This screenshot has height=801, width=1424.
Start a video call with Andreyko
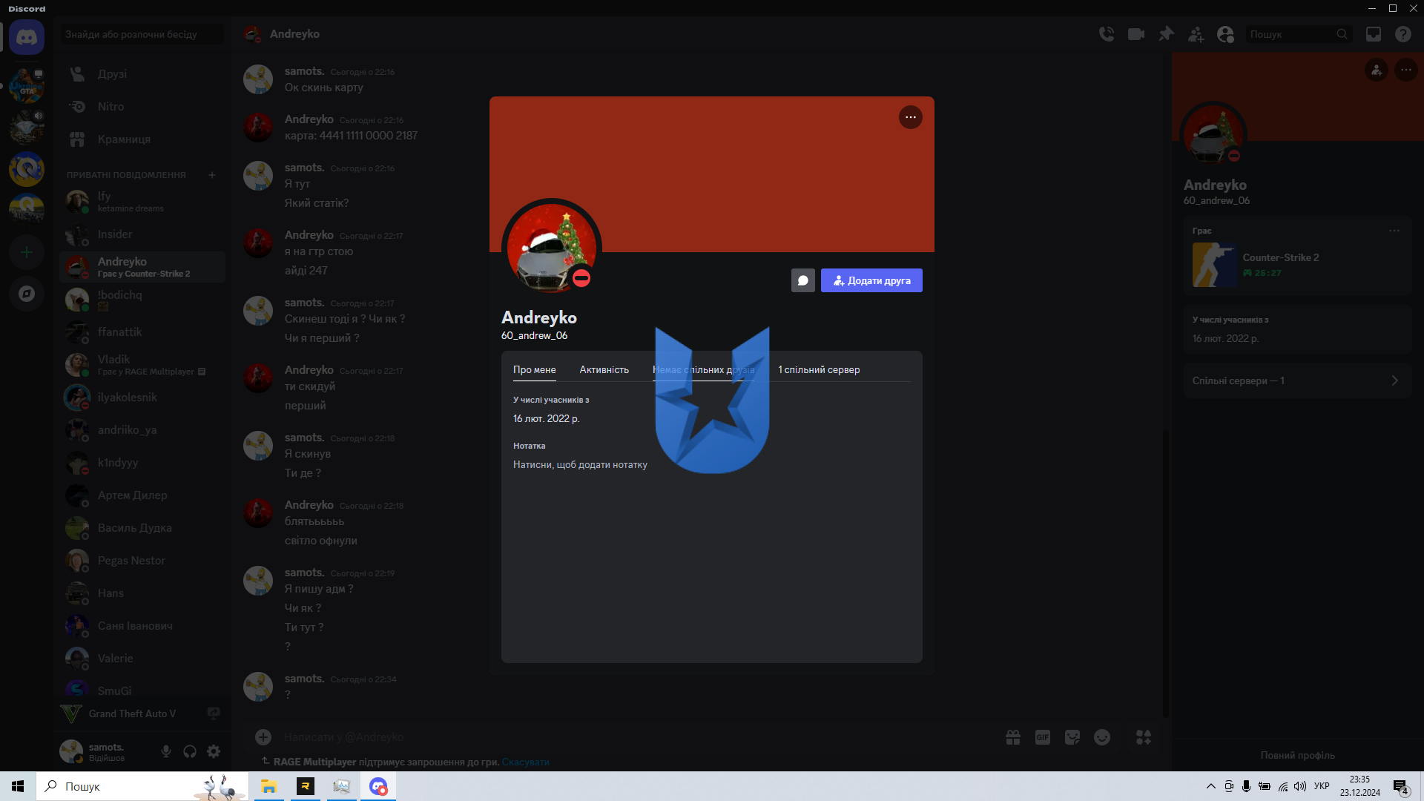(1136, 34)
